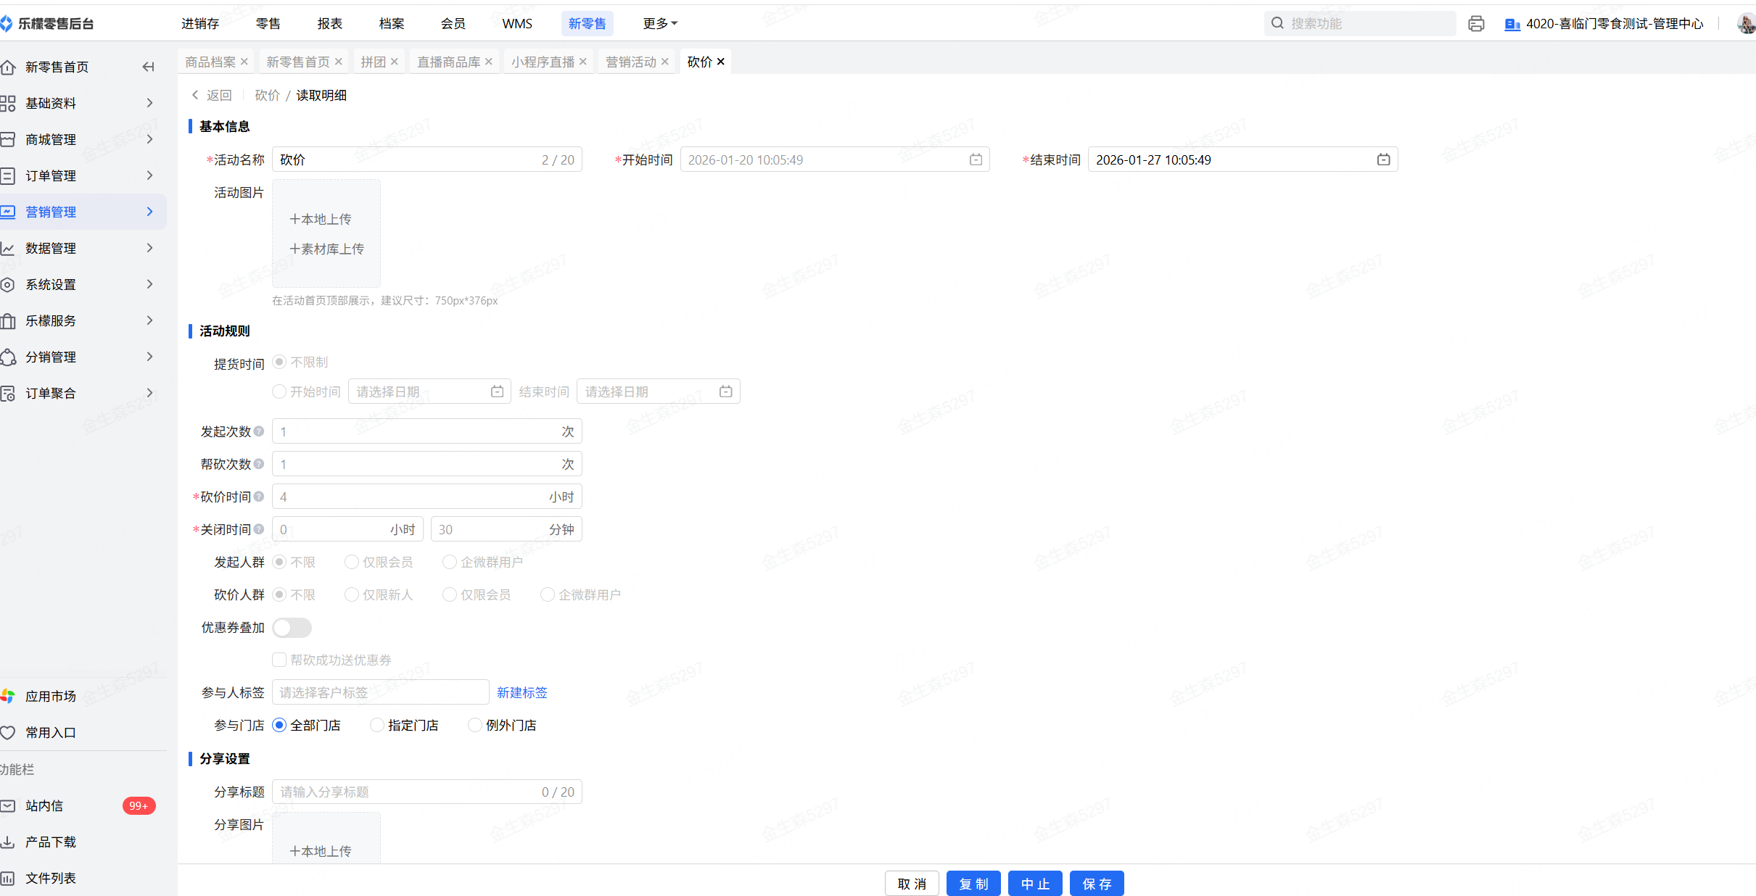Click 产品下载 download icon
Image resolution: width=1756 pixels, height=896 pixels.
pyautogui.click(x=8, y=842)
